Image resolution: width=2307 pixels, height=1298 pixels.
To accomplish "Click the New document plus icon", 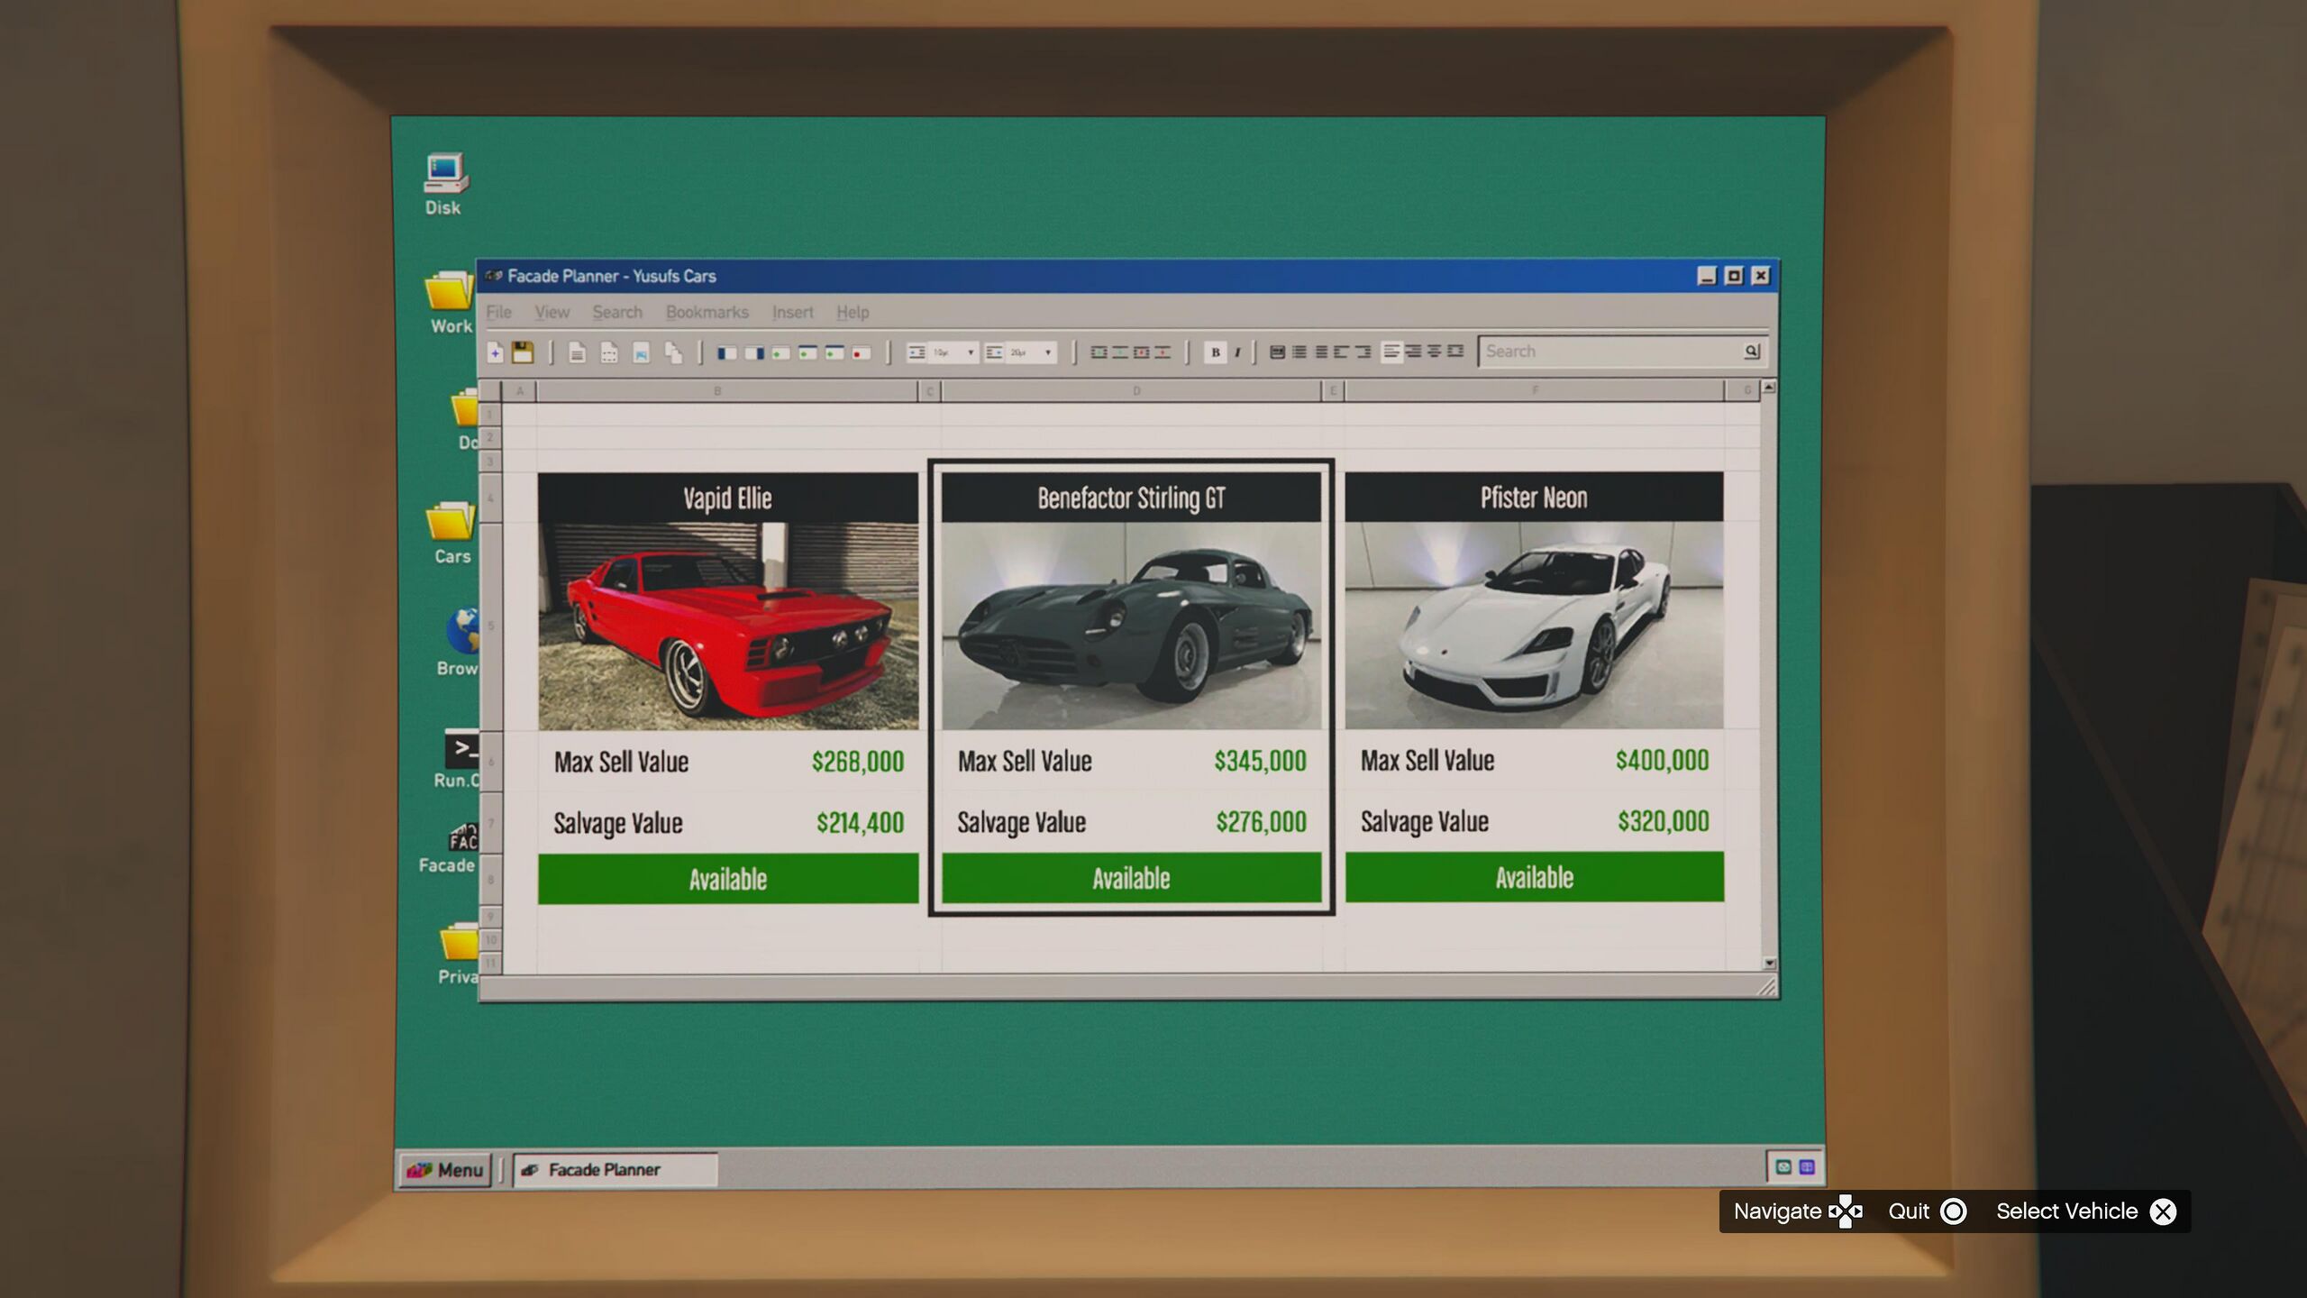I will [495, 352].
